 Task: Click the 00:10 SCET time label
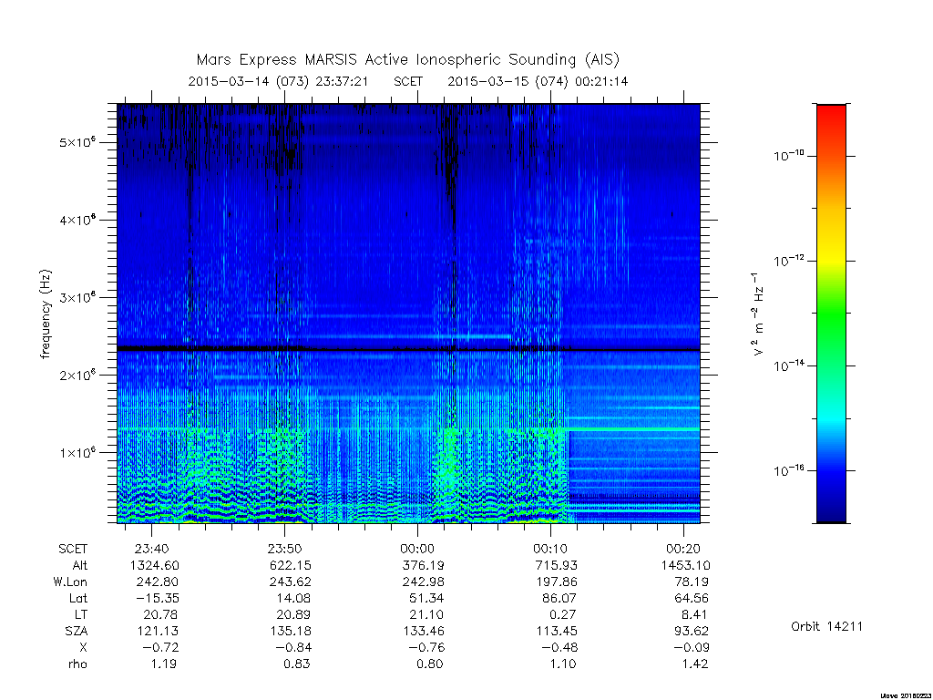(x=550, y=549)
